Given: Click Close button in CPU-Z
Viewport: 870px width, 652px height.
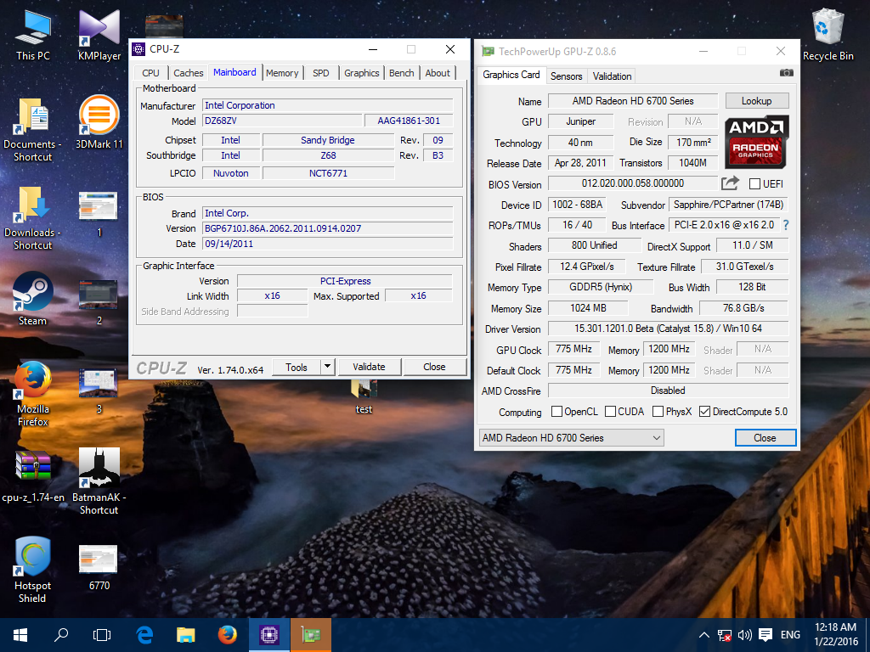Looking at the screenshot, I should point(434,367).
